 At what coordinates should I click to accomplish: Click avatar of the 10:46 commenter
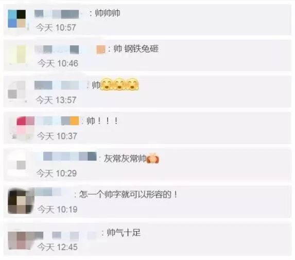[x=17, y=55]
